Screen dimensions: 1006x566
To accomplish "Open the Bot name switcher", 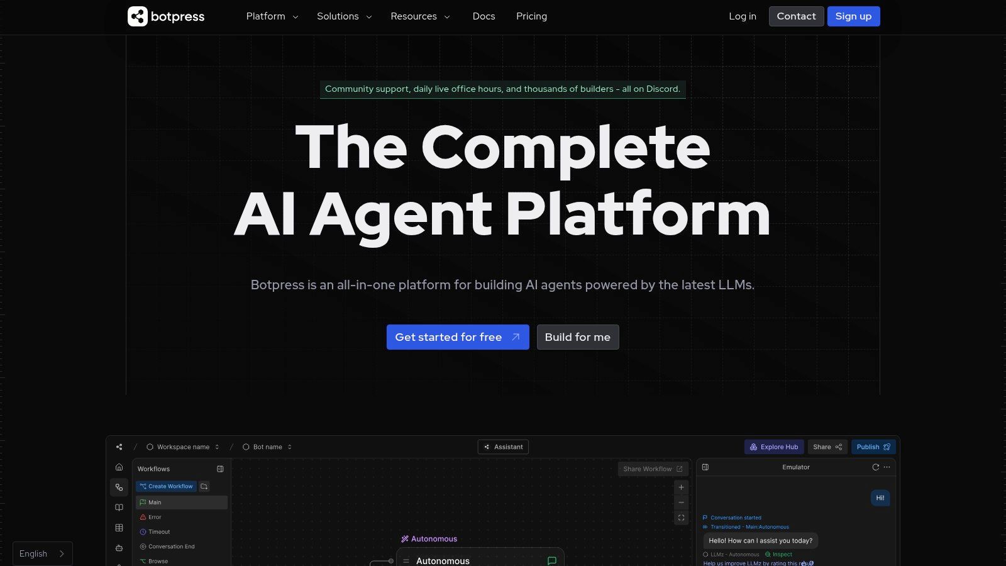I will tap(267, 447).
